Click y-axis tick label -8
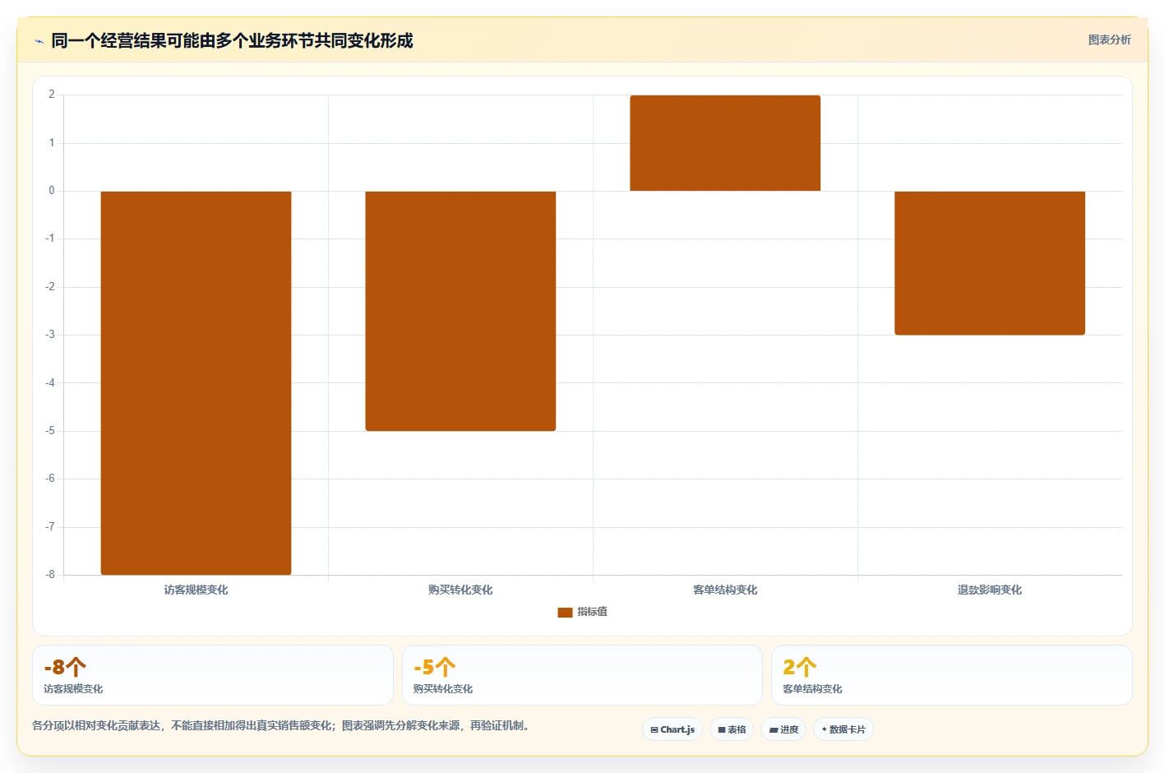 (x=50, y=575)
